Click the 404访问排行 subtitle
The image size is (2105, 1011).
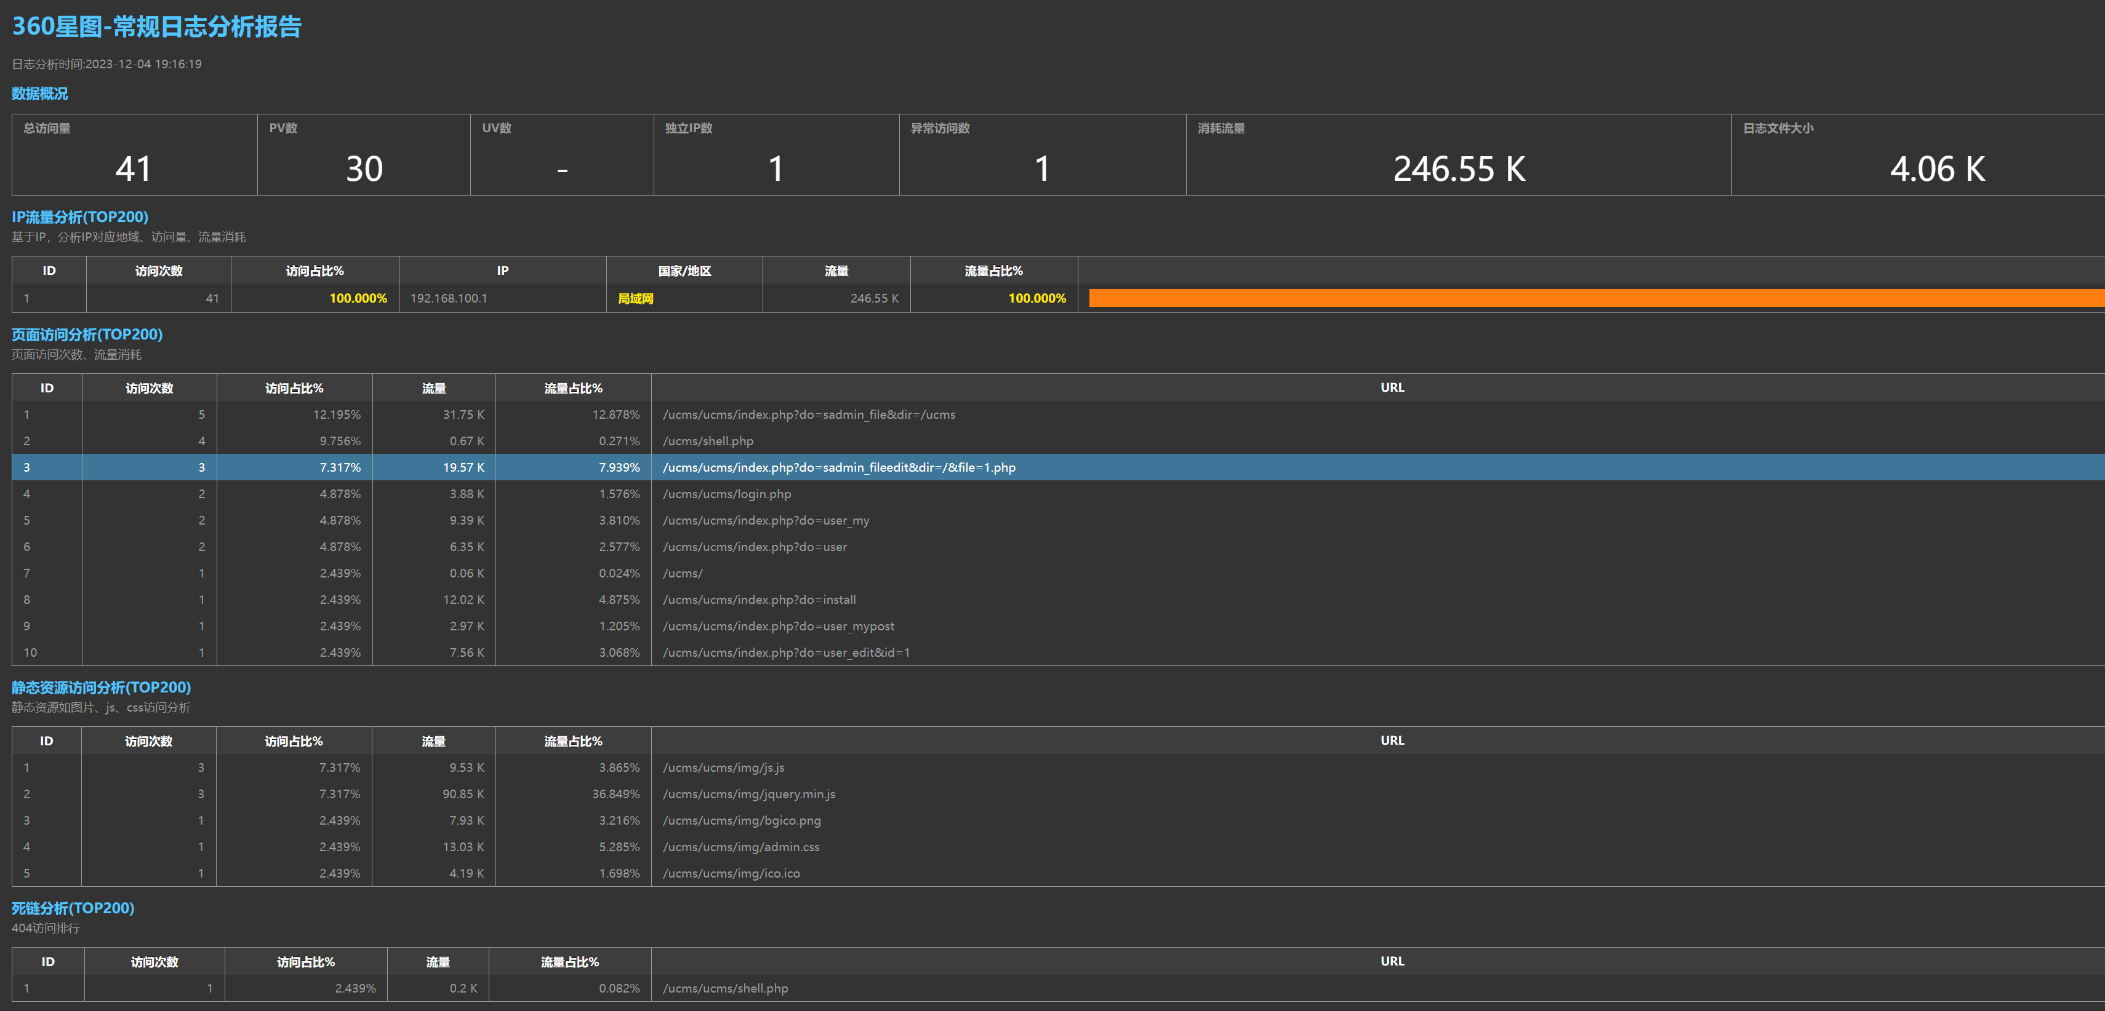click(x=45, y=929)
